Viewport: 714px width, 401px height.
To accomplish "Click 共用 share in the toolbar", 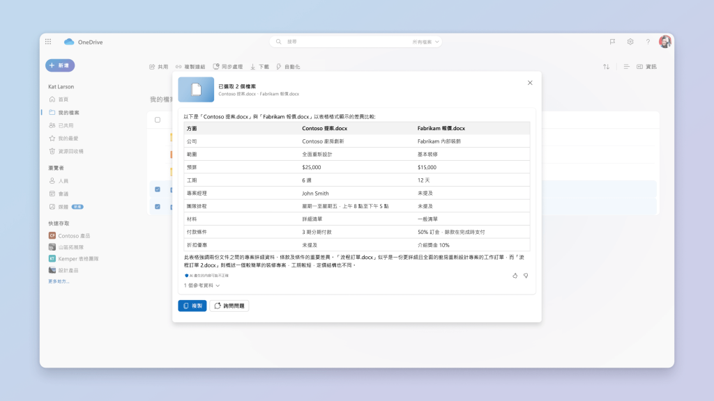I will click(158, 67).
